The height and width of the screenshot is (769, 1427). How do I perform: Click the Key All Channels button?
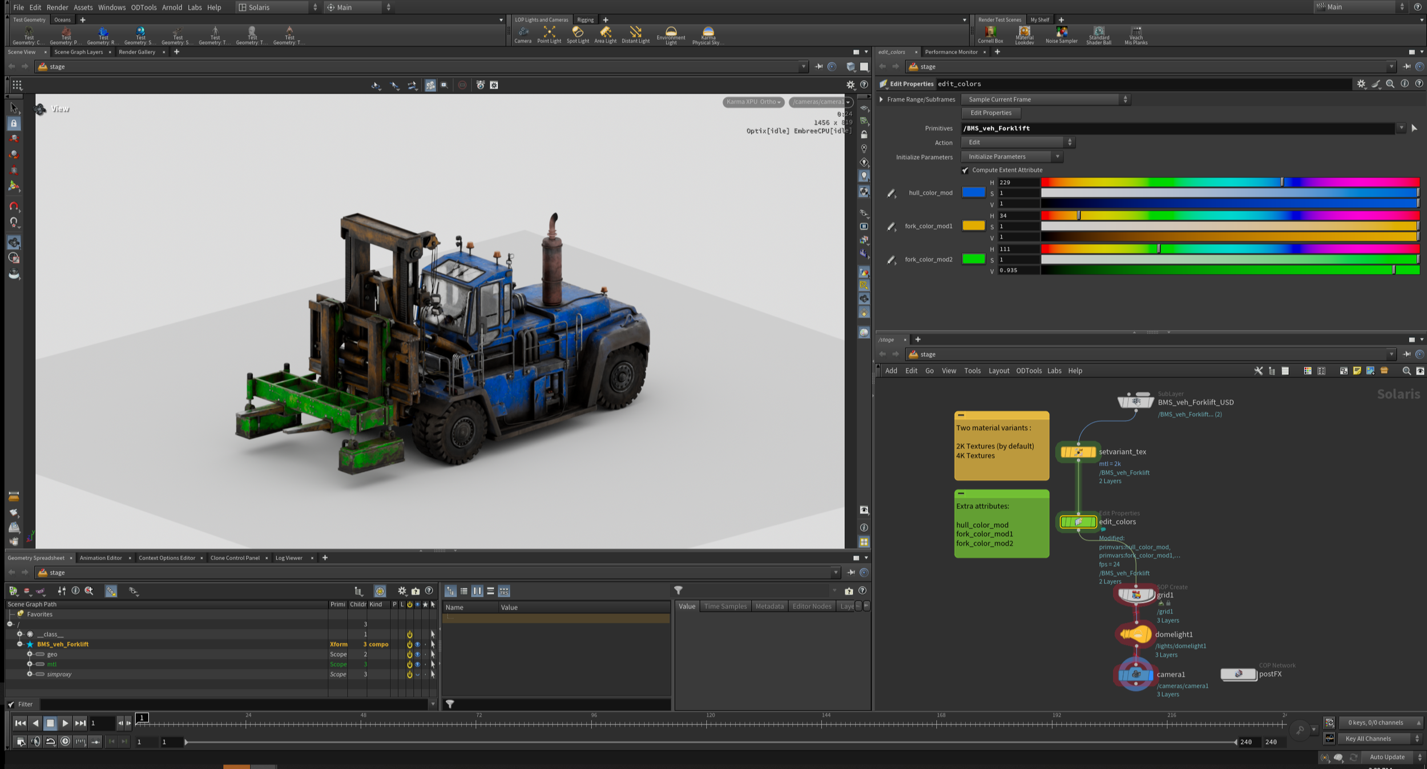1368,738
